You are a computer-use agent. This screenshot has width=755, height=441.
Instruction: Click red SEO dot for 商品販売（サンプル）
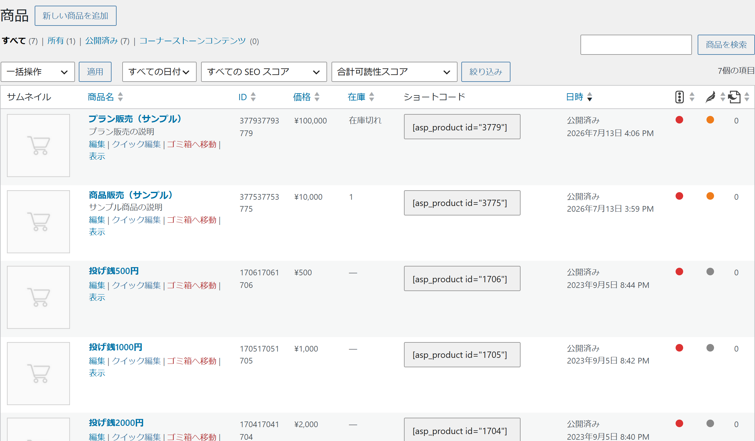(679, 196)
